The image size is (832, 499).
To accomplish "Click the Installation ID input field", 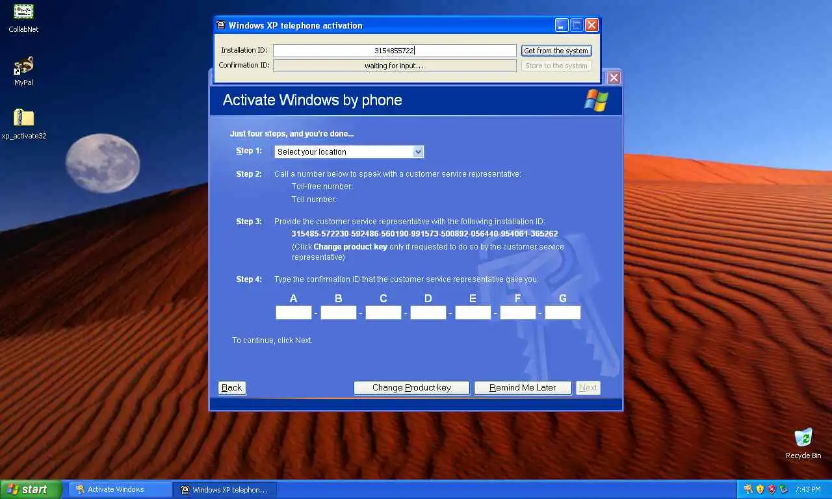I will (x=395, y=51).
